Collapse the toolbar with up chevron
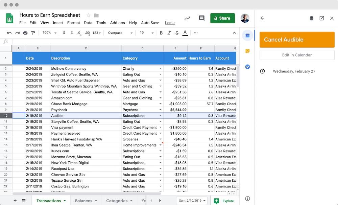This screenshot has height=205, width=338. point(234,33)
